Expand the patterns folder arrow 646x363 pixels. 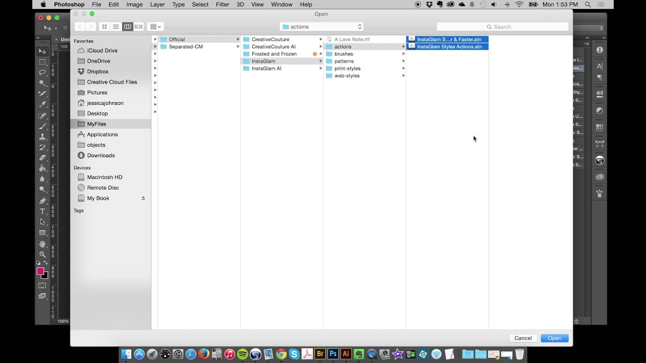404,61
